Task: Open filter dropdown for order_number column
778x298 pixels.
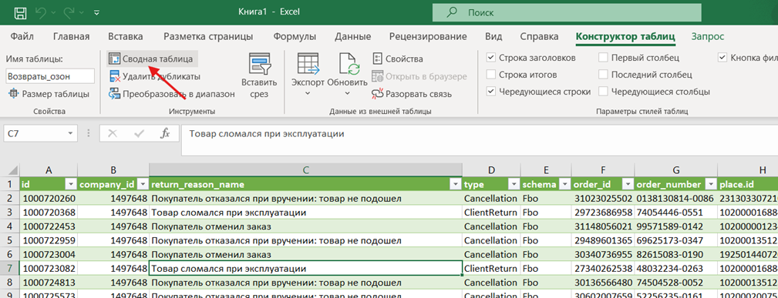Action: (x=710, y=185)
